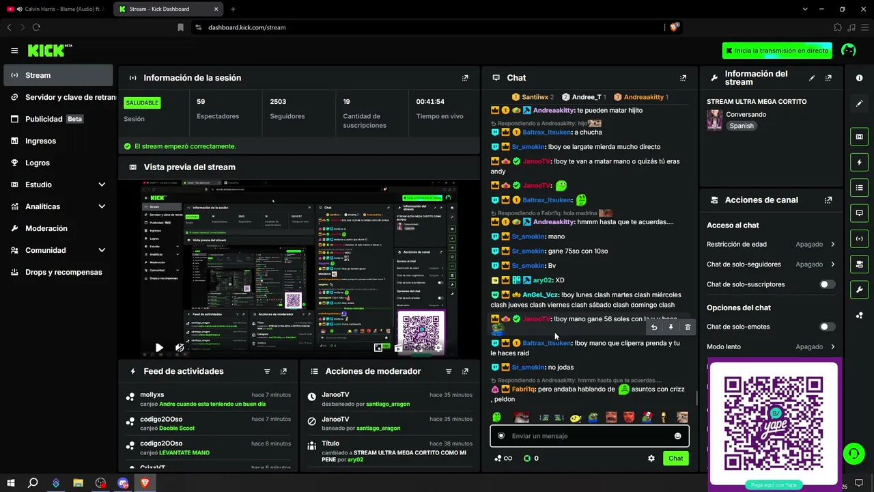This screenshot has height=492, width=874.
Task: Open the profile avatar in the header
Action: (849, 51)
